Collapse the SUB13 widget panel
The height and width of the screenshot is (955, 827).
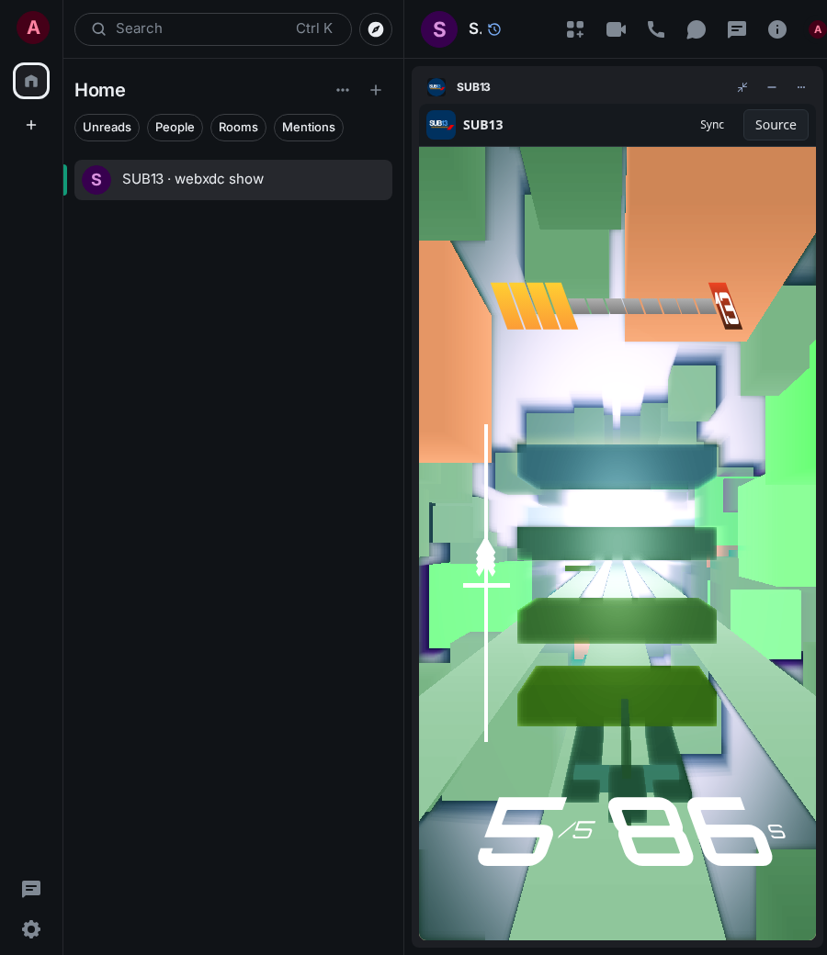click(742, 87)
